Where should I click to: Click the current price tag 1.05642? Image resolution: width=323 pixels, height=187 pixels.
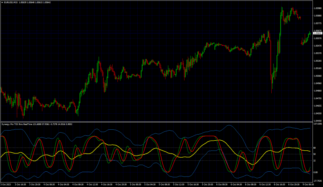click(317, 33)
